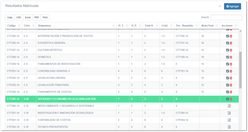This screenshot has width=248, height=132.
Task: Delete the CONTABILIDAD GENERAL II row
Action: (x=231, y=71)
